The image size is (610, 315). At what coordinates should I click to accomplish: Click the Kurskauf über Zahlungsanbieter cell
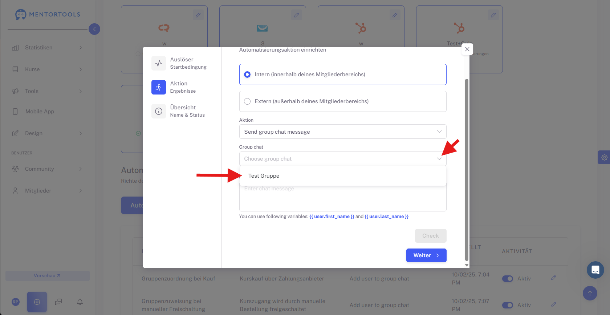[x=282, y=279]
